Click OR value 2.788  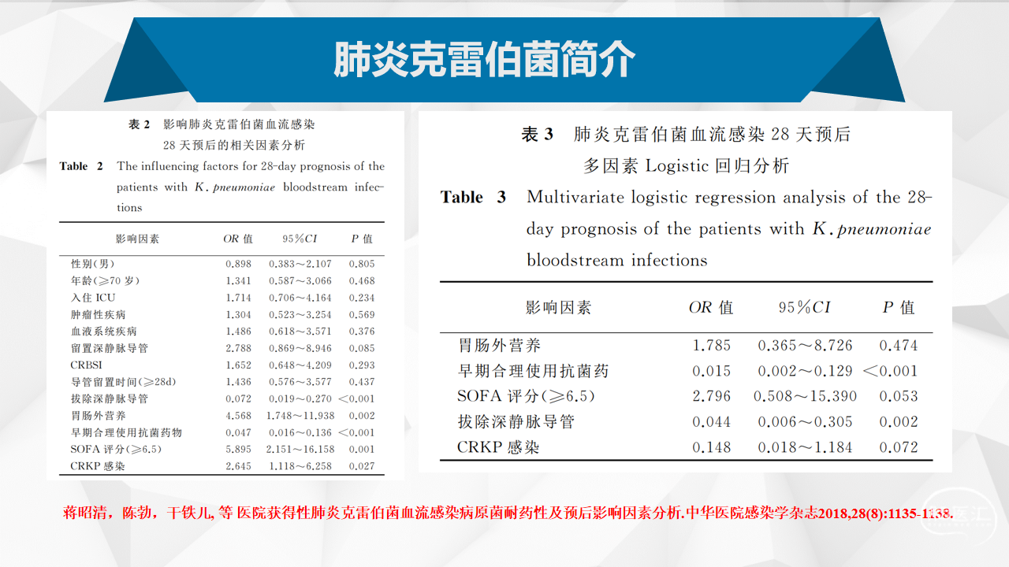point(238,348)
